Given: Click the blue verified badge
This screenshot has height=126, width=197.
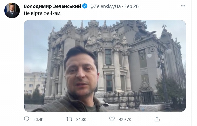Looking at the screenshot, I should pyautogui.click(x=85, y=6).
